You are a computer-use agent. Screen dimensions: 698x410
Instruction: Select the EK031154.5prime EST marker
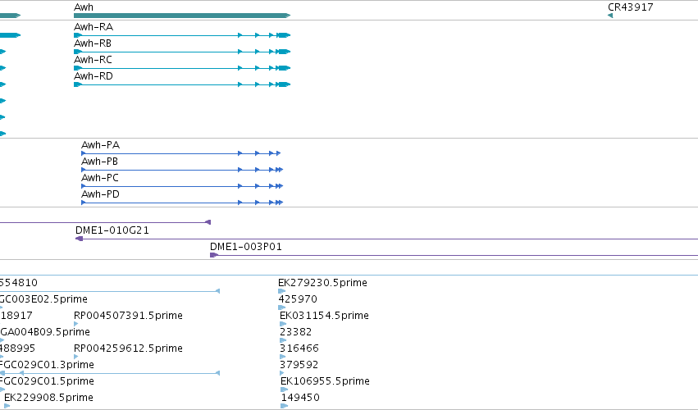283,324
